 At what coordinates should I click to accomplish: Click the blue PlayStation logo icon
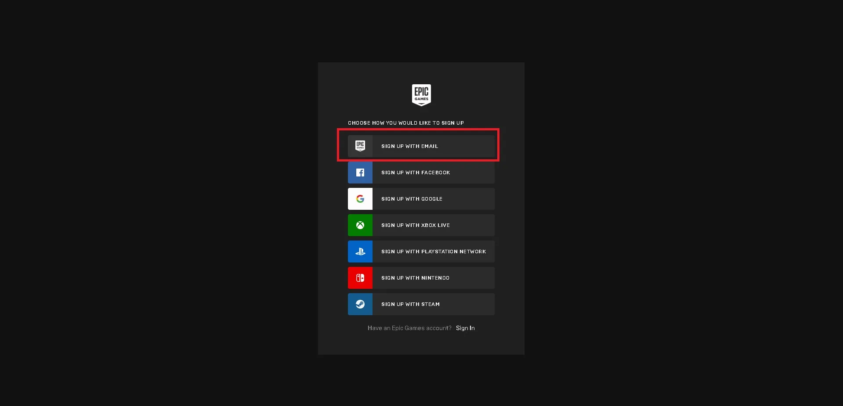pyautogui.click(x=360, y=252)
